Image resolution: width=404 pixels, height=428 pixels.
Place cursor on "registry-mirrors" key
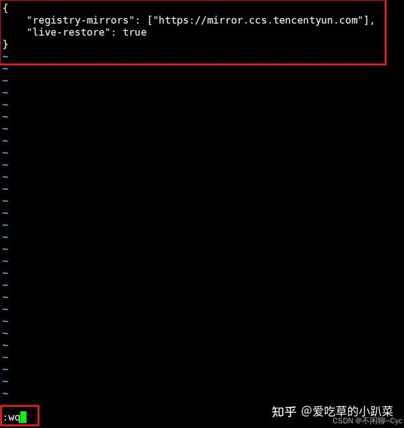coord(80,20)
